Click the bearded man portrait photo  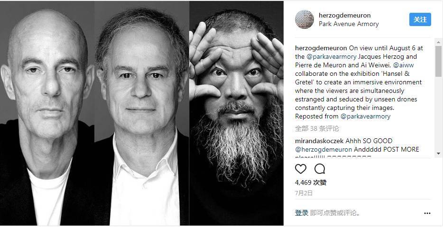(236, 113)
